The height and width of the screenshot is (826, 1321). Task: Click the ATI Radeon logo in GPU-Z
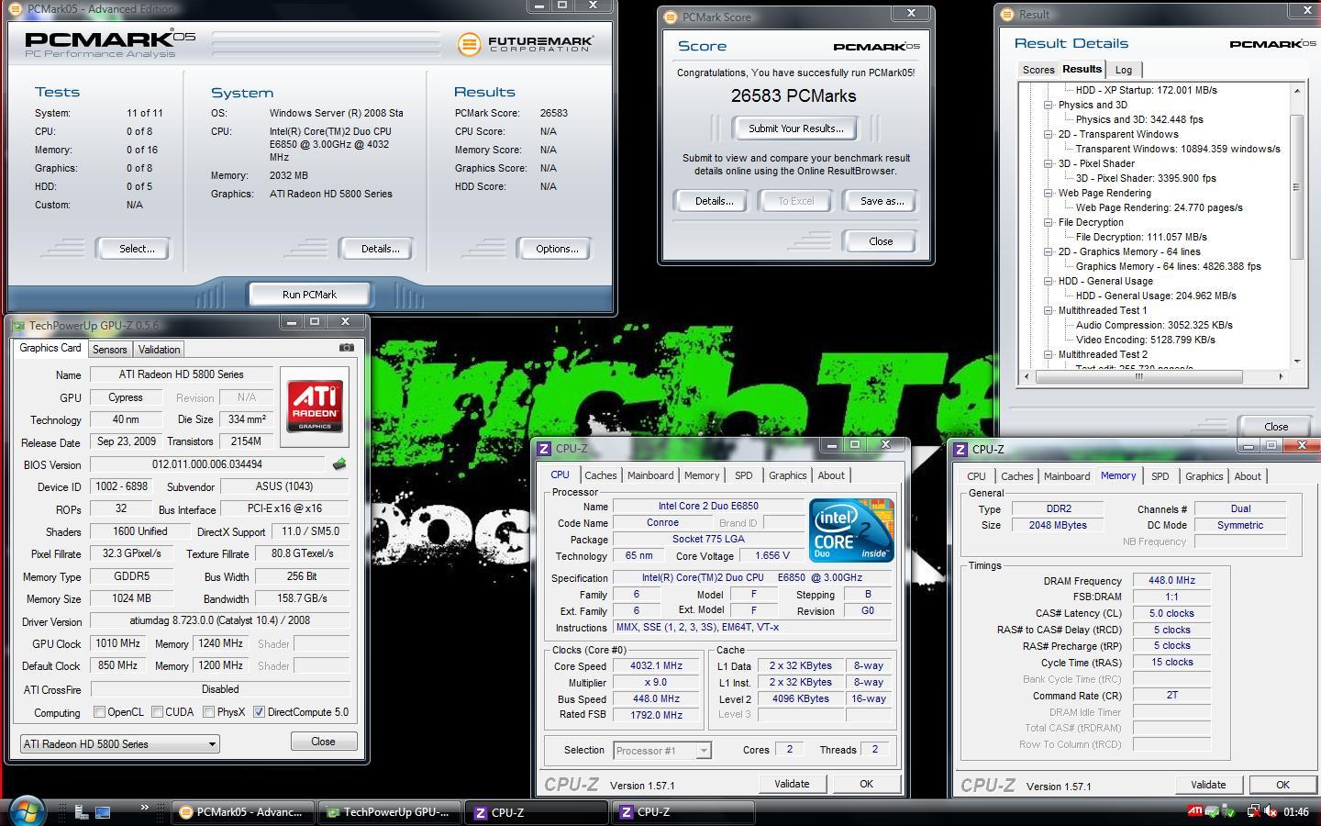click(x=316, y=407)
